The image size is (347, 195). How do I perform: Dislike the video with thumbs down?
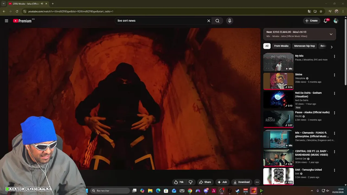pyautogui.click(x=191, y=182)
